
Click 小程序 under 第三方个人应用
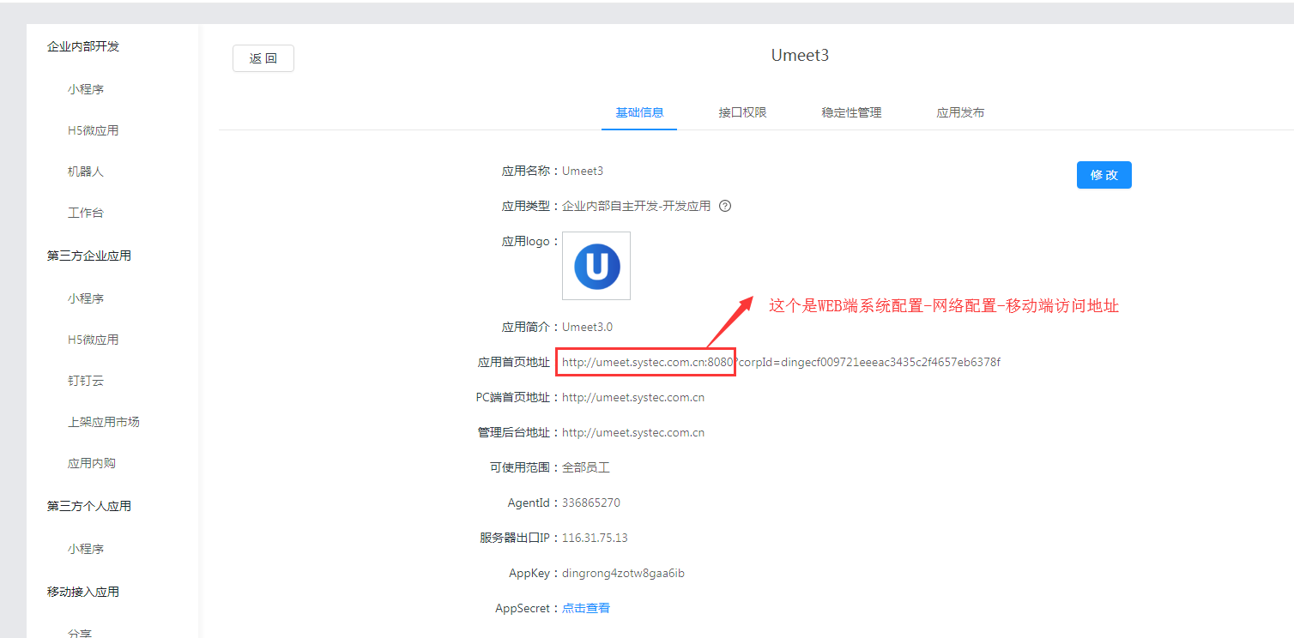pos(86,549)
